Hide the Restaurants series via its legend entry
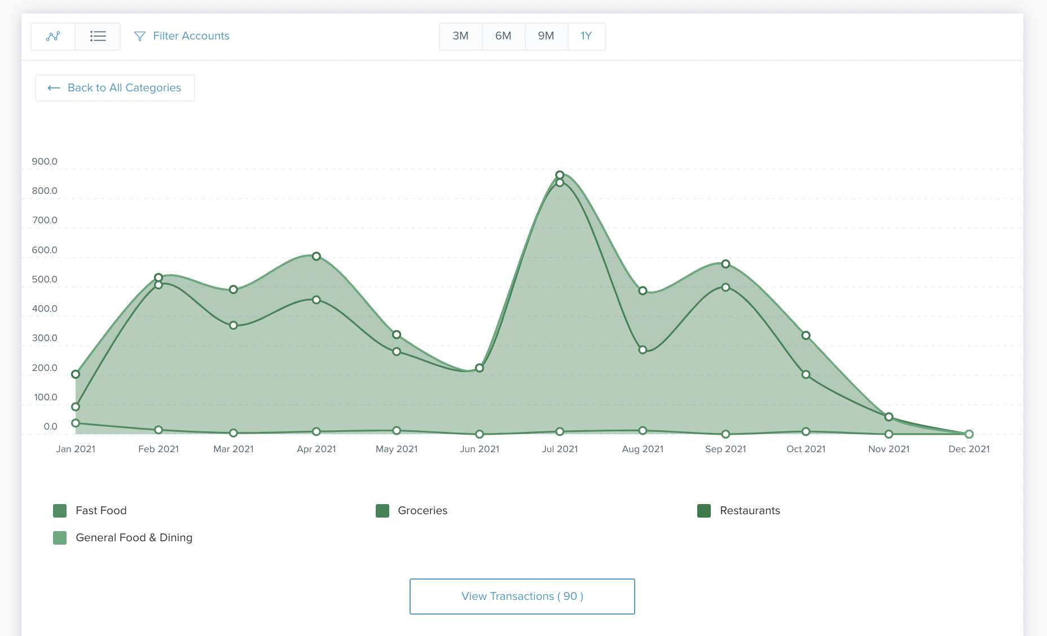Viewport: 1047px width, 636px height. pyautogui.click(x=750, y=510)
